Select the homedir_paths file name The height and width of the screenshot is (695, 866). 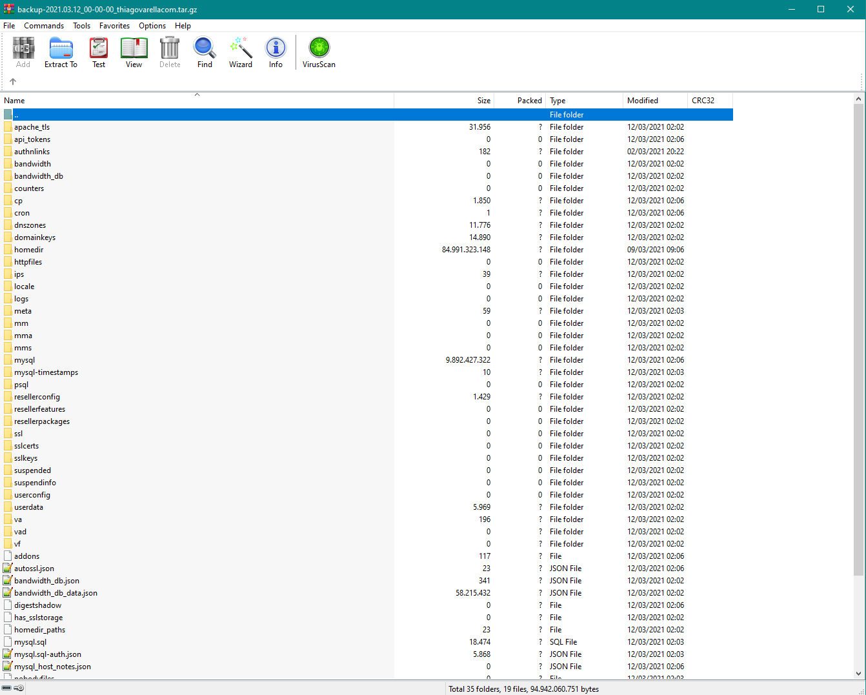[40, 630]
